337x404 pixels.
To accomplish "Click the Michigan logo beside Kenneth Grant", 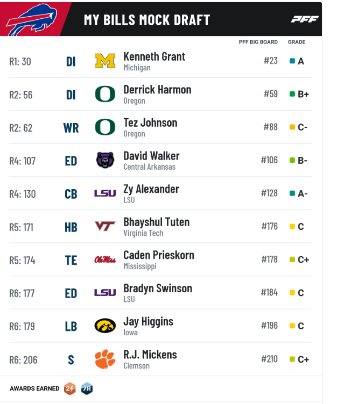I will (x=105, y=61).
